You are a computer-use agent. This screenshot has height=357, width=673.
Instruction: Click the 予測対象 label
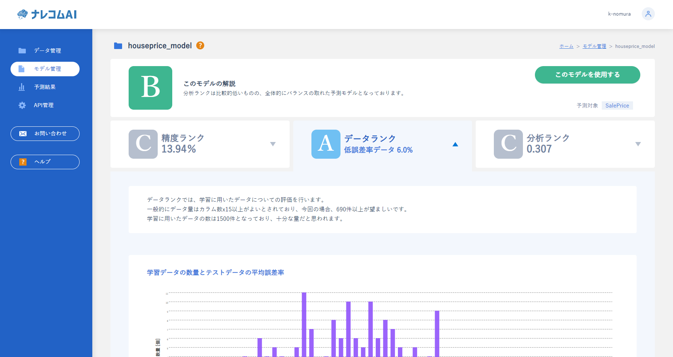(x=587, y=105)
